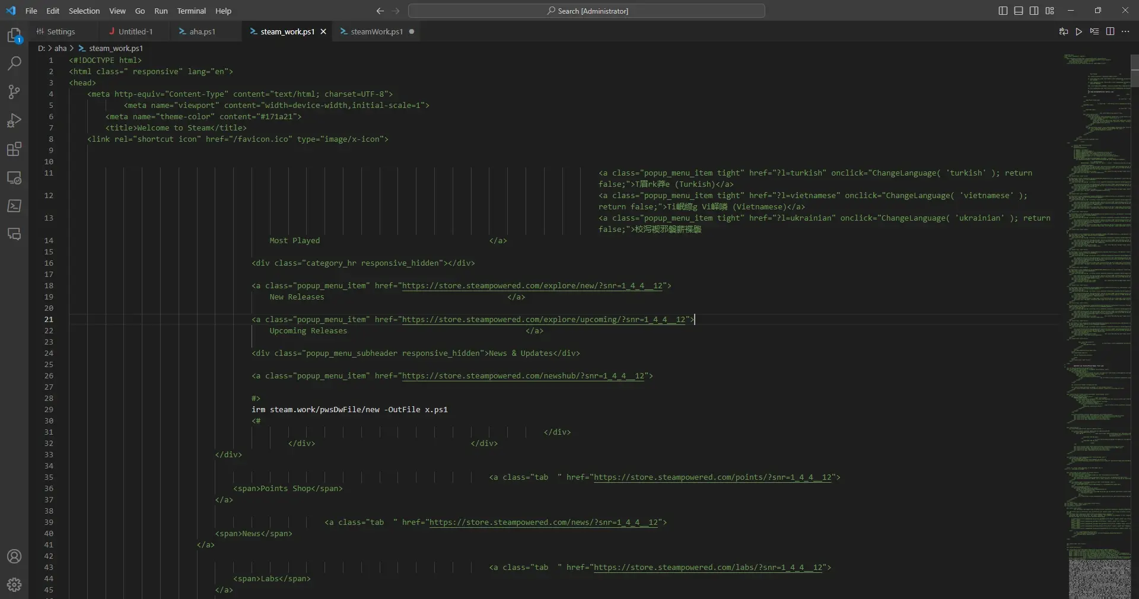Toggle the bottom panel layout icon
1139x599 pixels.
pos(1019,11)
